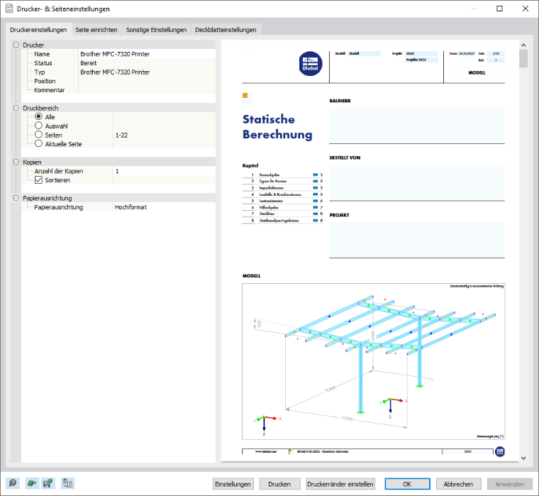Collapse the Kopien section
The width and height of the screenshot is (539, 496).
16,162
